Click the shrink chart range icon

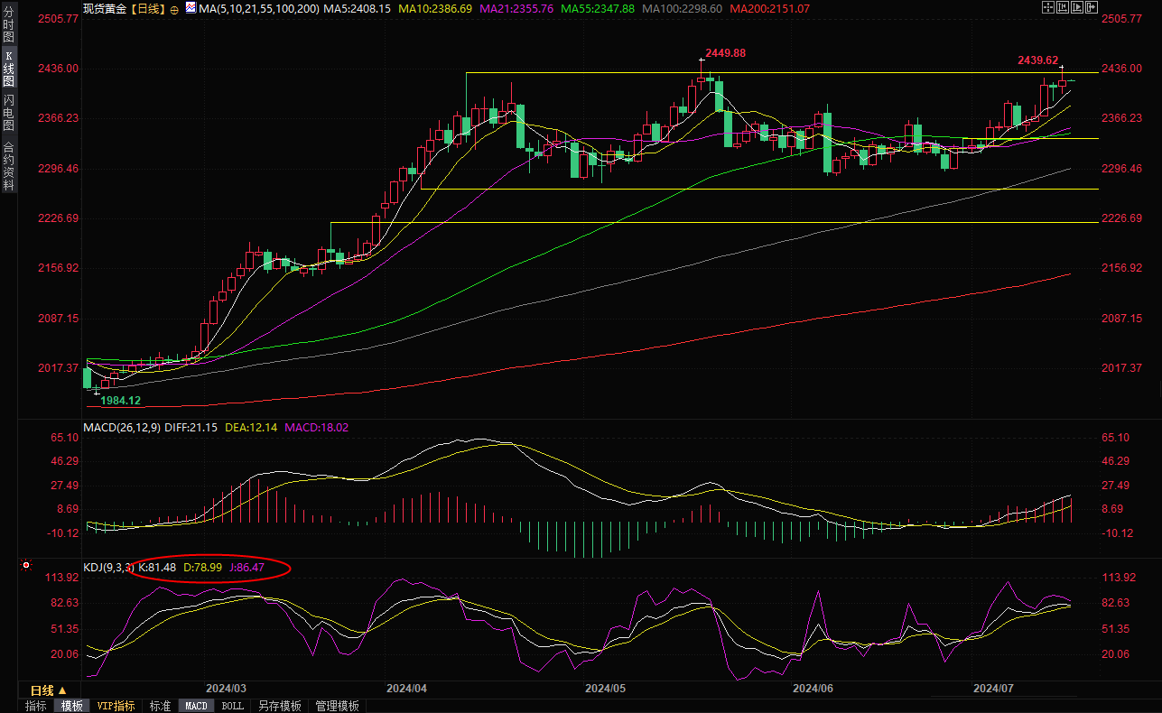click(1063, 7)
